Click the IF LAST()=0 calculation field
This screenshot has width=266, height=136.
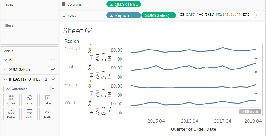[216, 15]
